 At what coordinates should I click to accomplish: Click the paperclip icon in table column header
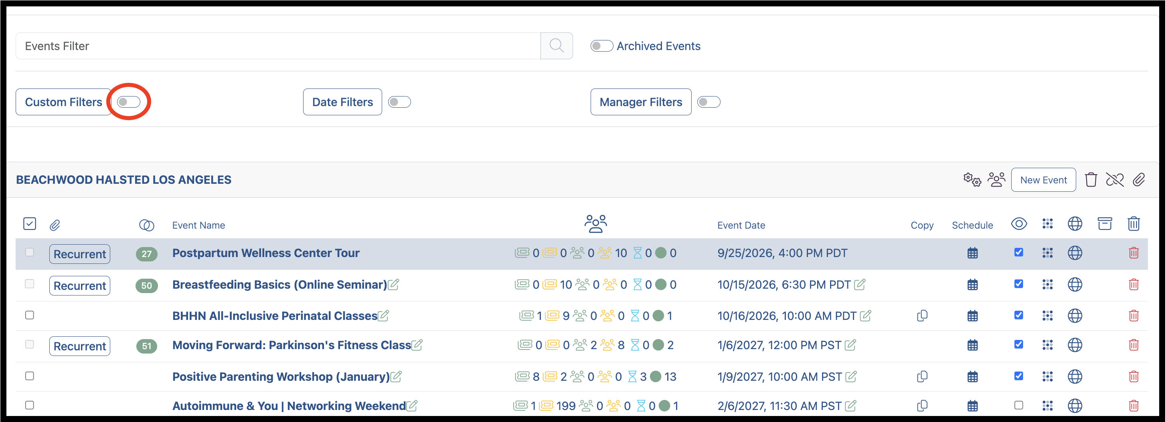click(55, 225)
